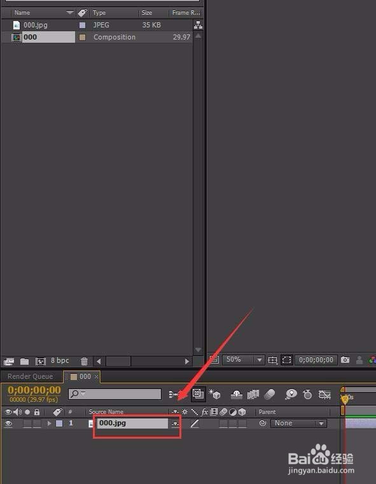Open the Graph Editor
Image resolution: width=376 pixels, height=484 pixels.
click(324, 395)
